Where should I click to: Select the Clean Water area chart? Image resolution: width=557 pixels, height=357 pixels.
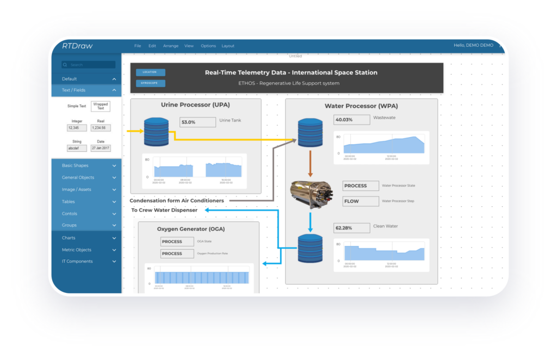click(381, 255)
